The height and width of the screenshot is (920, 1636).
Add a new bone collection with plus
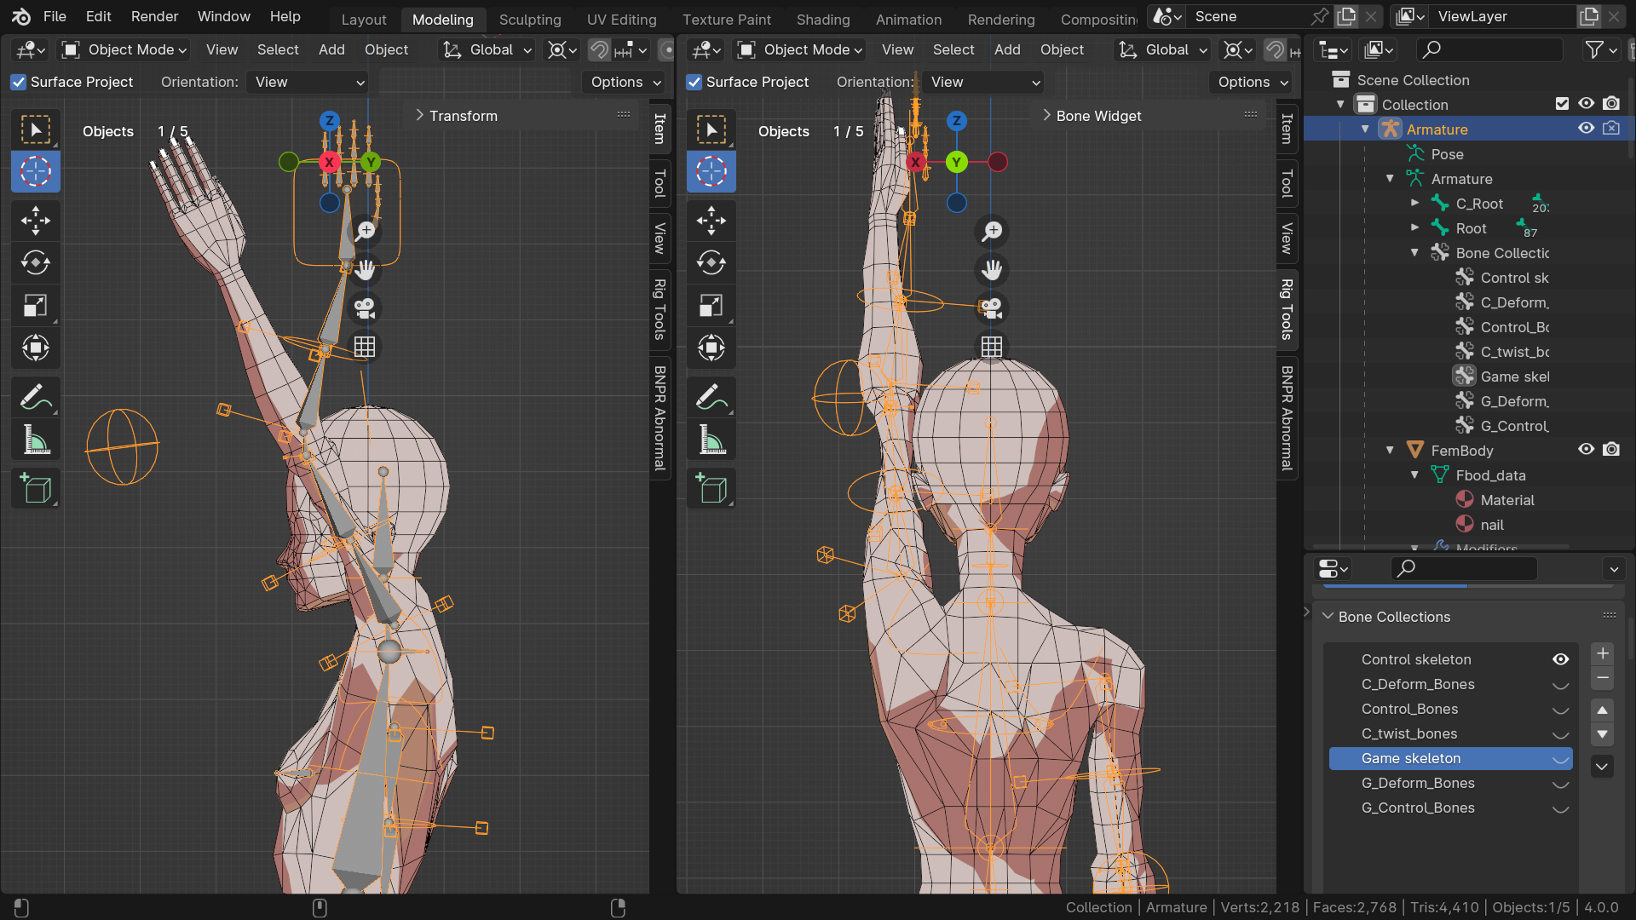coord(1602,653)
